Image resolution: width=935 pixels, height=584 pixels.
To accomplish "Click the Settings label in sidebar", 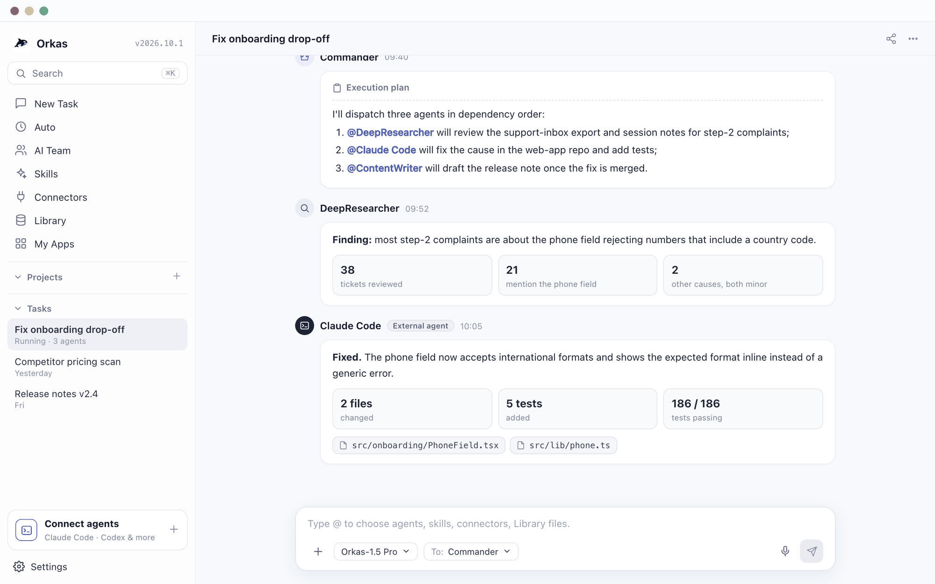I will pyautogui.click(x=49, y=567).
